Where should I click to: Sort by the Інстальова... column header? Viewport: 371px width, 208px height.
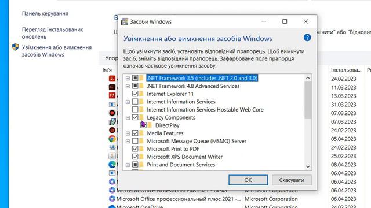click(346, 70)
